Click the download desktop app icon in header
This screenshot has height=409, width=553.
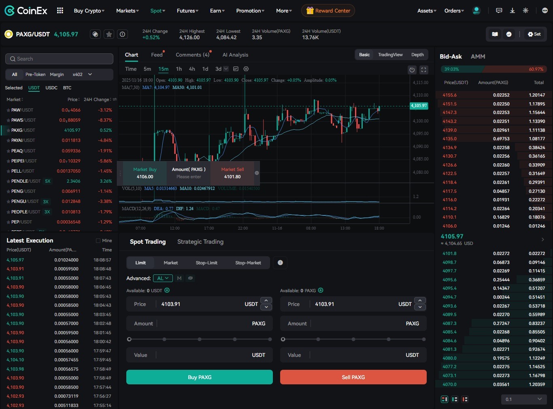[512, 10]
